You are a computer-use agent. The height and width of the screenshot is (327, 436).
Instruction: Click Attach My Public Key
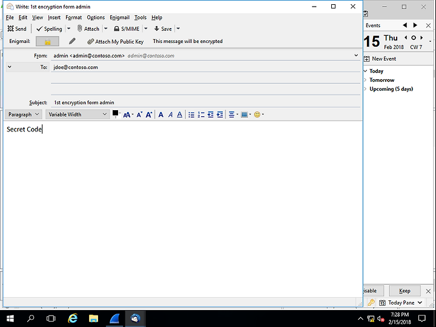116,41
